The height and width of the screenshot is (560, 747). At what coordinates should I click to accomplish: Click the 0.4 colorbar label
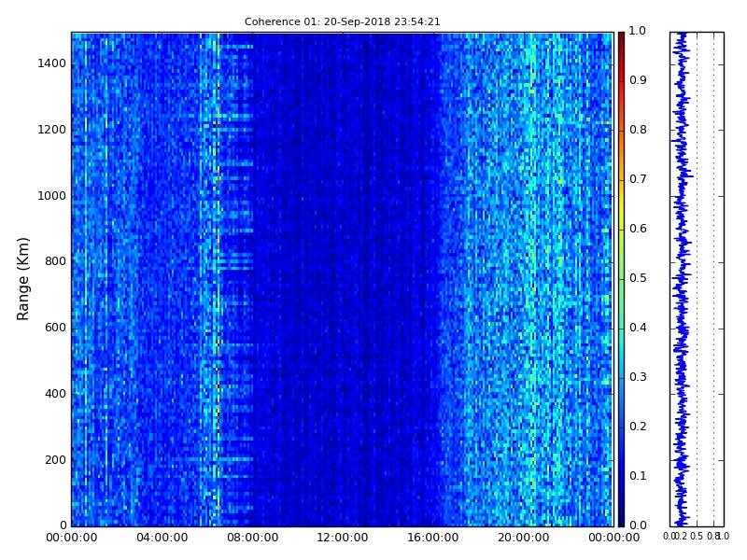pos(638,328)
